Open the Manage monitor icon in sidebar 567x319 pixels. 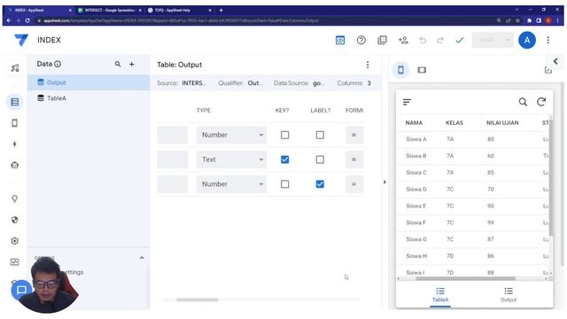click(14, 262)
